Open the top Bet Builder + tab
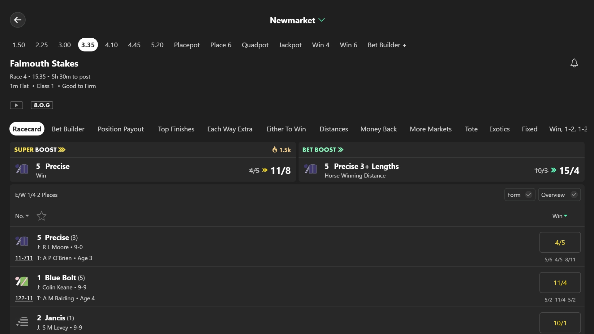 pyautogui.click(x=387, y=45)
